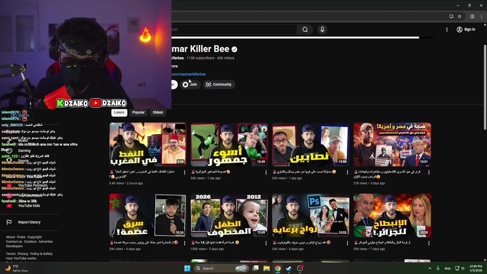This screenshot has height=274, width=487.
Task: Open the 10:28 Algeria flag video thumbnail
Action: 392,215
